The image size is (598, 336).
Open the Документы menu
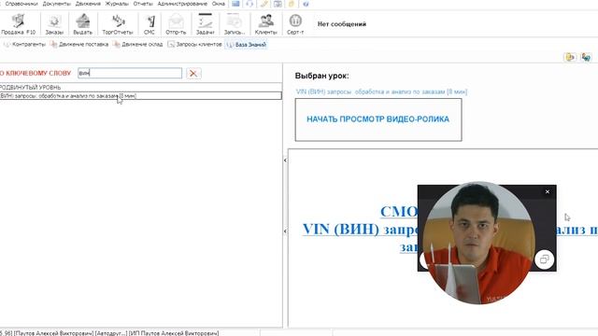(56, 4)
